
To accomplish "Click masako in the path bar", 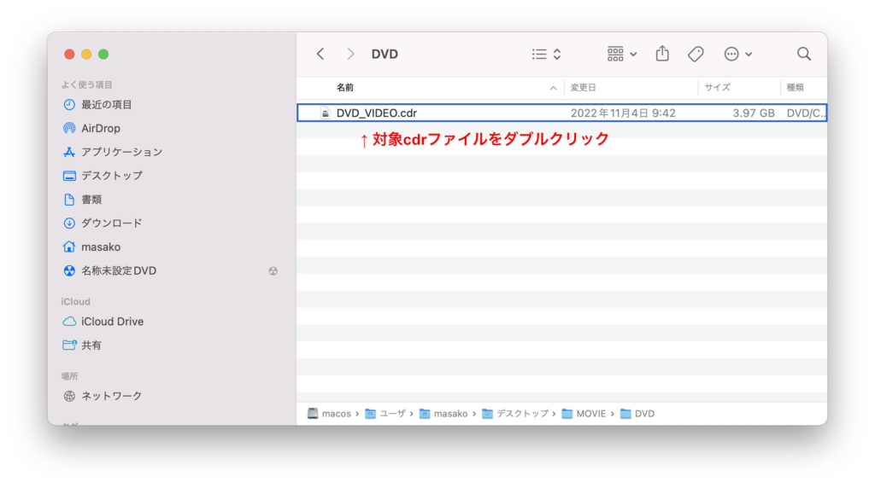I will pos(443,414).
